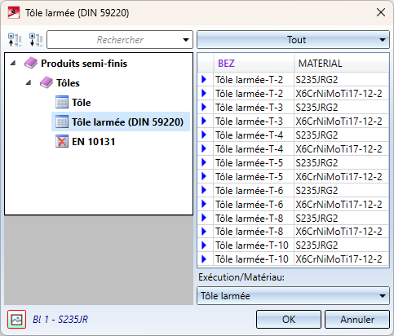Confirm selection with the OK button
Viewport: 394px width, 336px height.
click(x=289, y=320)
